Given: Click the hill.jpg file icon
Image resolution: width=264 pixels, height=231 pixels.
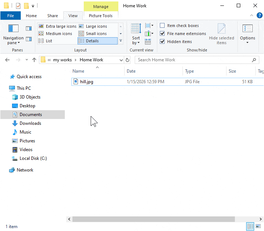Looking at the screenshot, I should (76, 82).
